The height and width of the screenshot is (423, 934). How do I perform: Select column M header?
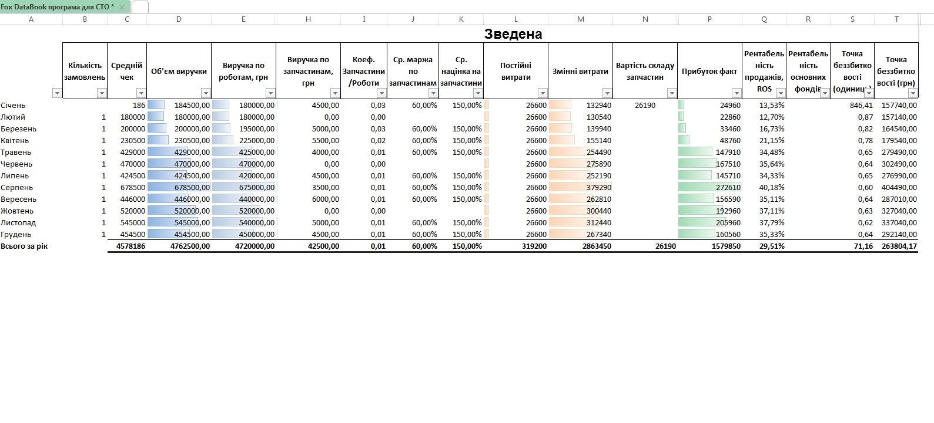580,19
